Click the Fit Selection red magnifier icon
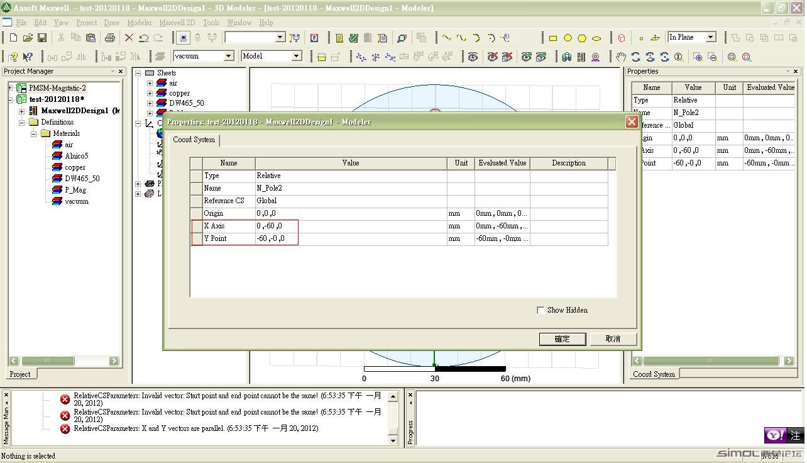 [747, 57]
